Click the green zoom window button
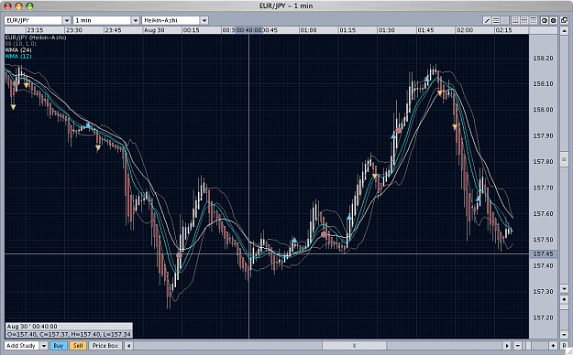 tap(30, 6)
